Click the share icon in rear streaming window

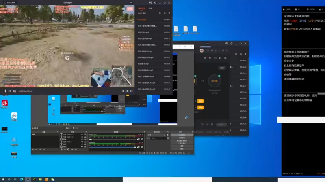click(x=225, y=58)
